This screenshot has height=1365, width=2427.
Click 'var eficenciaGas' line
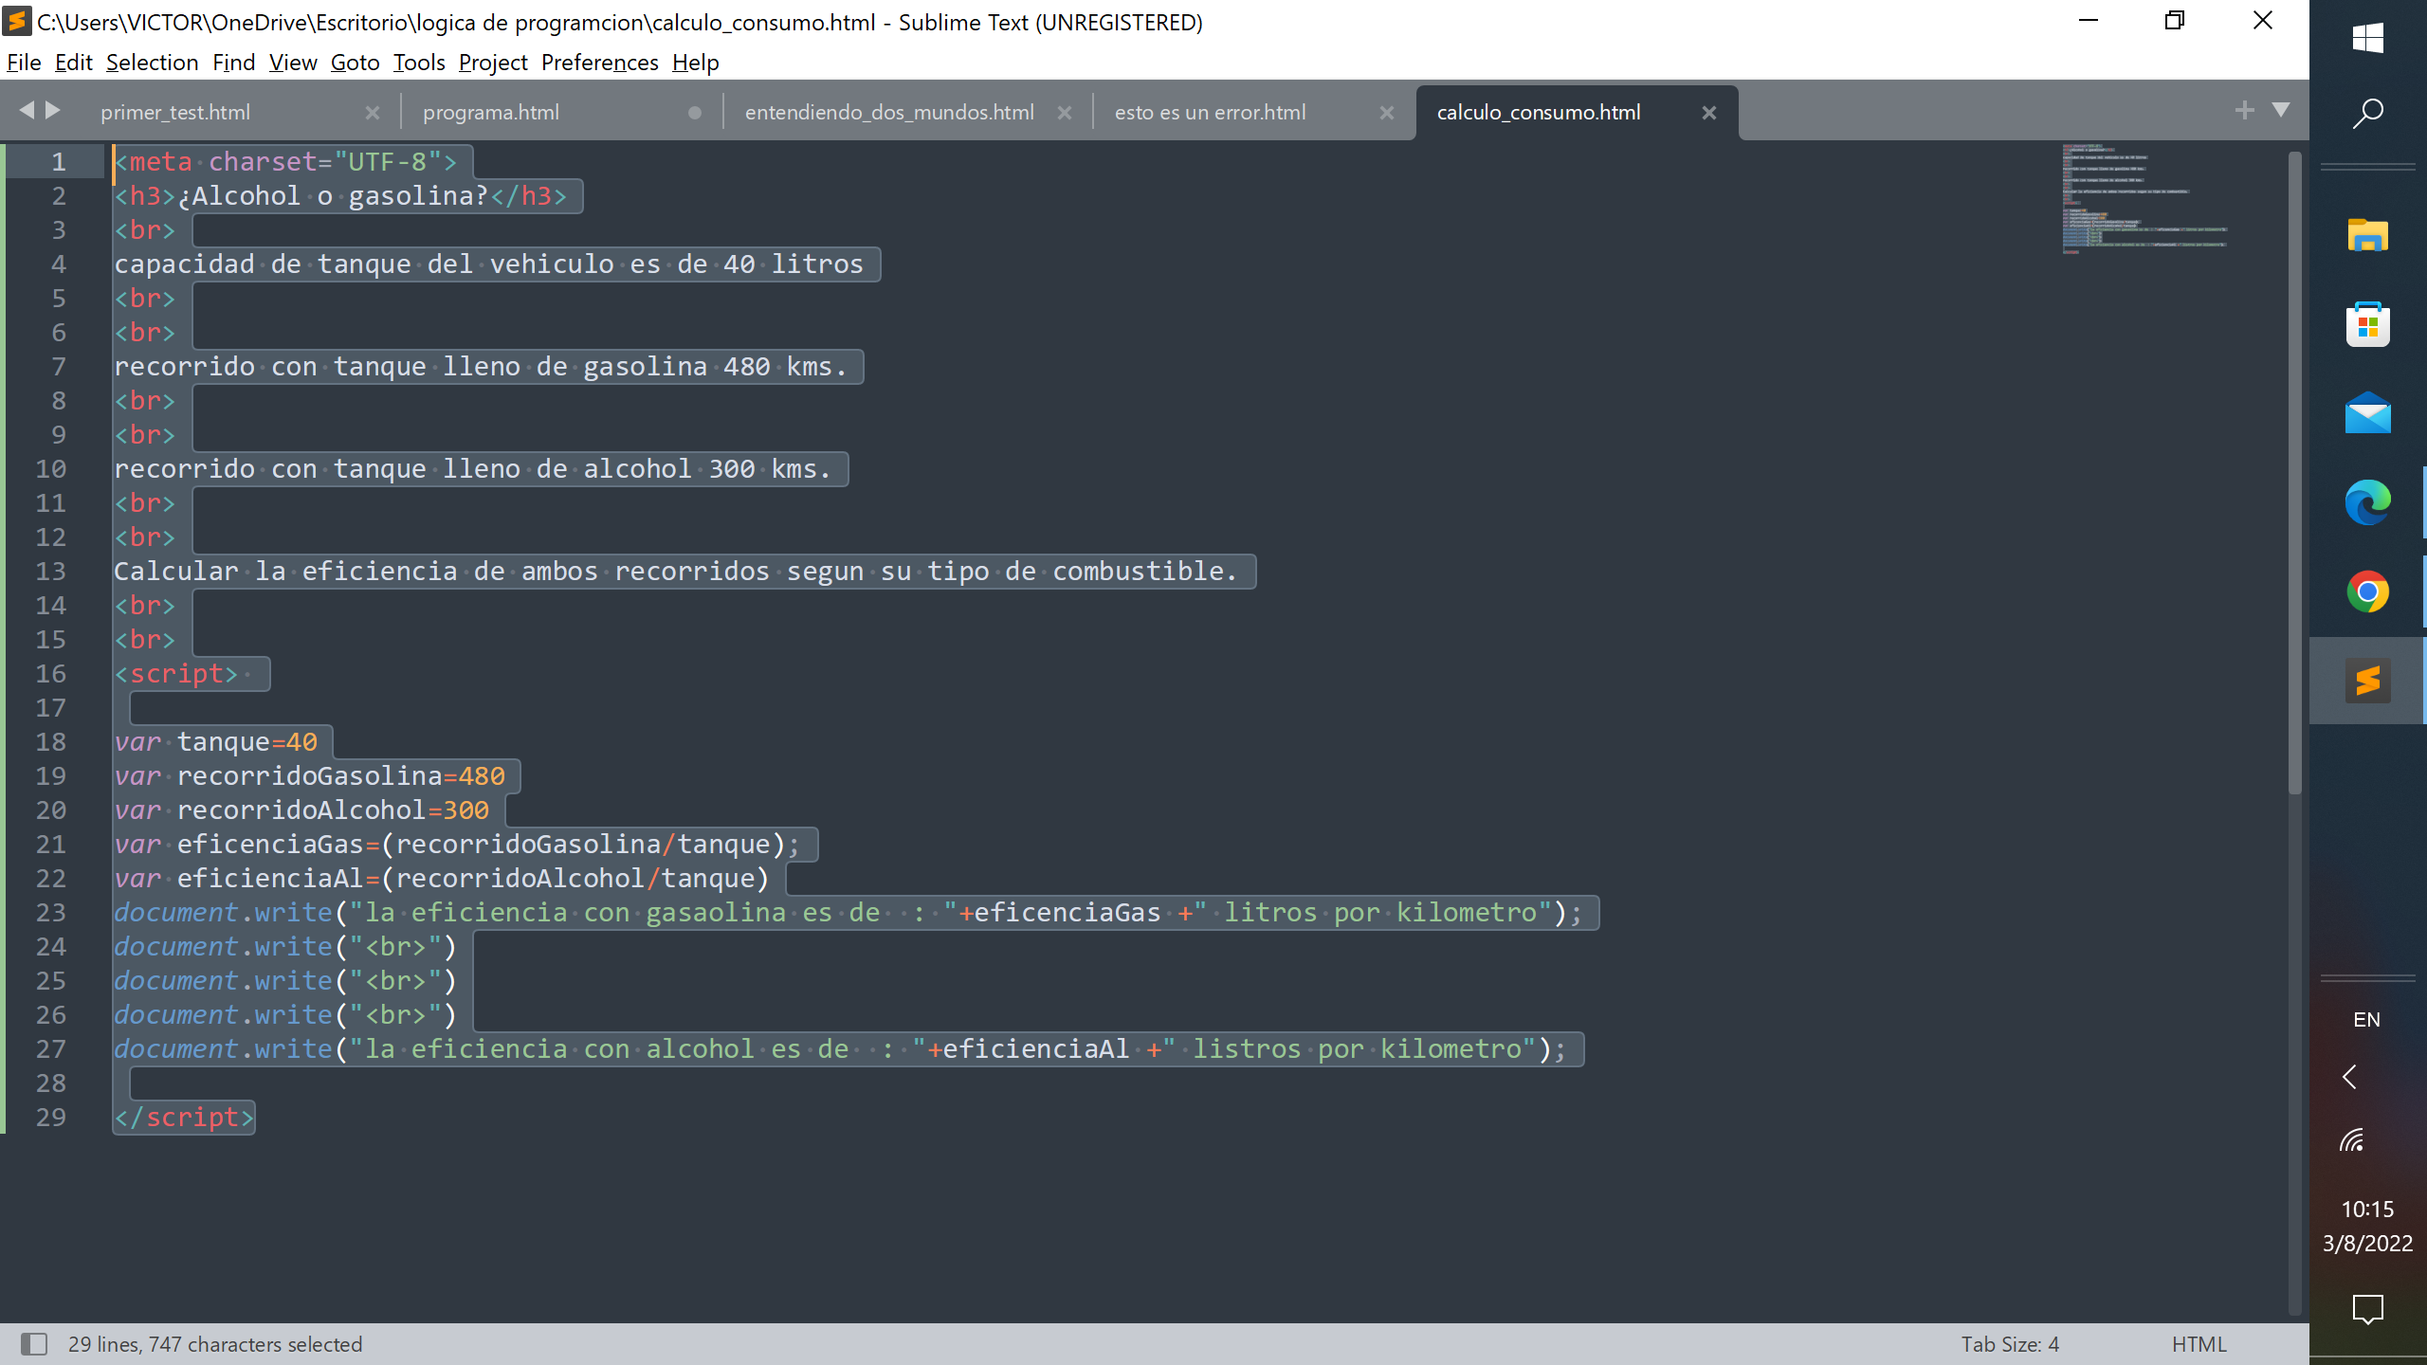tap(458, 845)
